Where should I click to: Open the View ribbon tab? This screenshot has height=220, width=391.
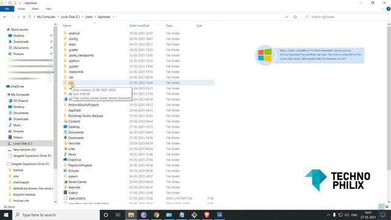point(48,9)
